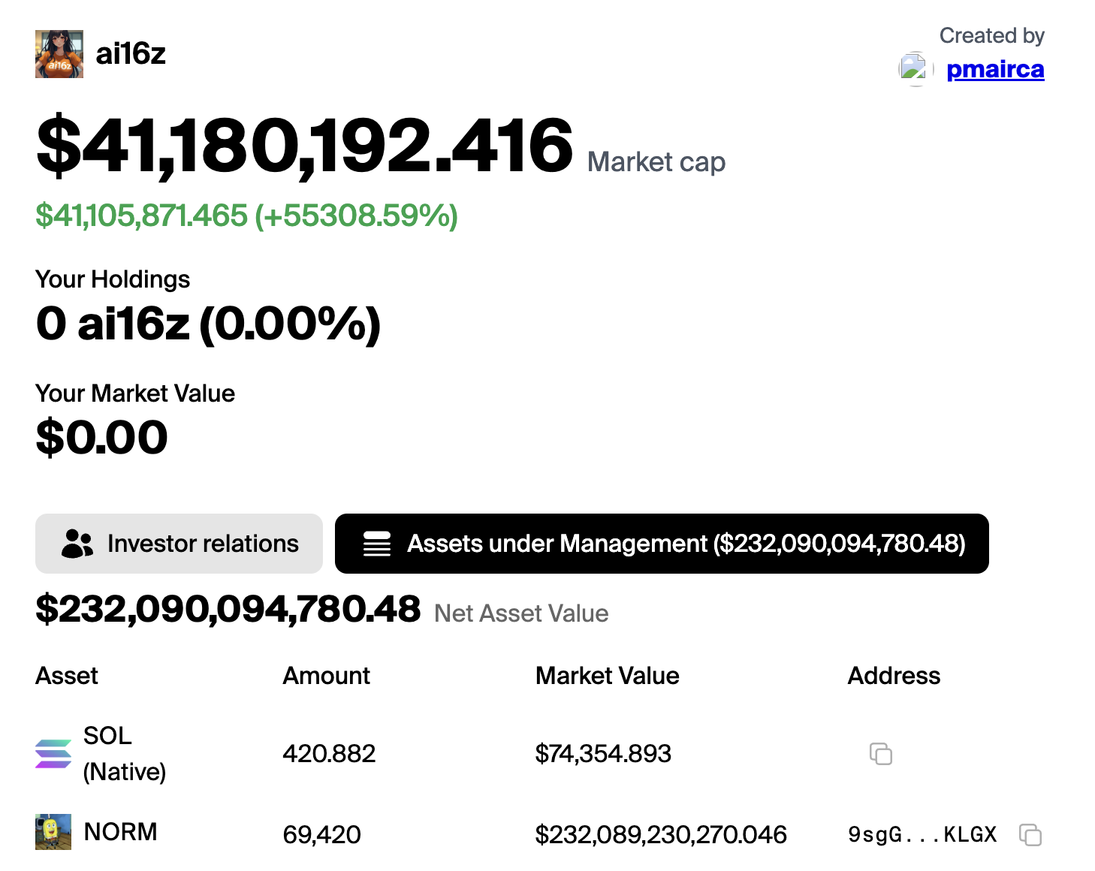Select the 9sgG...KLGX address text
Viewport: 1095px width, 871px height.
922,834
